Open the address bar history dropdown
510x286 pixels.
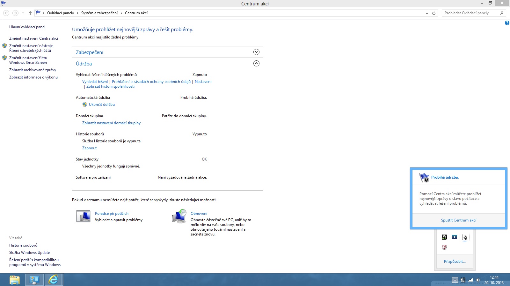pos(427,13)
